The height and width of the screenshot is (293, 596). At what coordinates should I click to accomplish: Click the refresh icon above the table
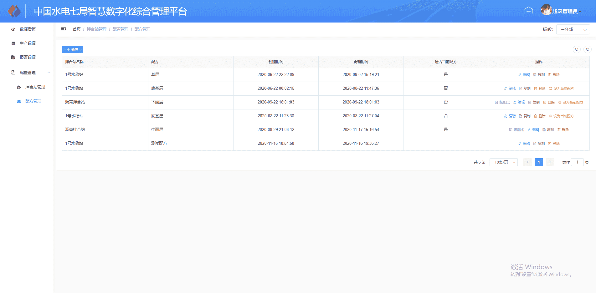point(588,49)
